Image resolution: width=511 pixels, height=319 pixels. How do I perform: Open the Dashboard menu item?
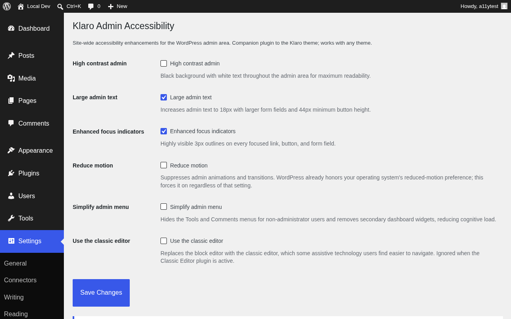coord(32,28)
